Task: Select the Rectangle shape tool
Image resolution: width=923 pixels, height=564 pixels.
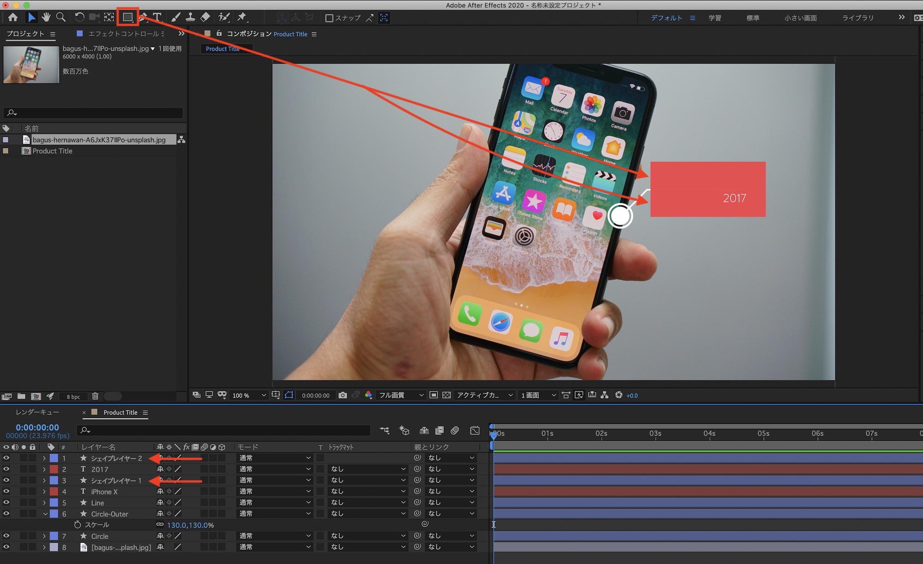Action: coord(127,18)
